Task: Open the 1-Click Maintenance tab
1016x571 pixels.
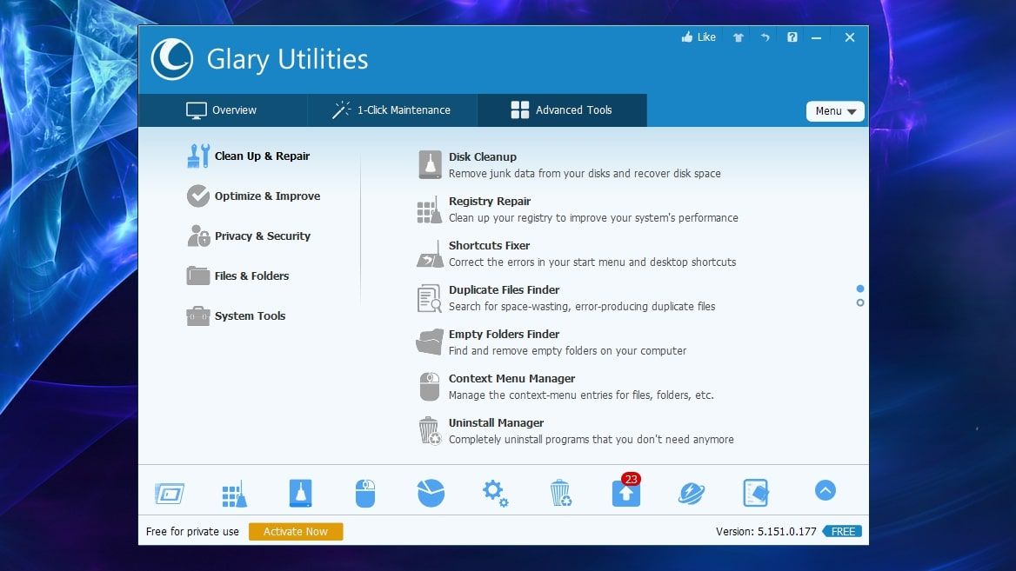Action: click(391, 110)
